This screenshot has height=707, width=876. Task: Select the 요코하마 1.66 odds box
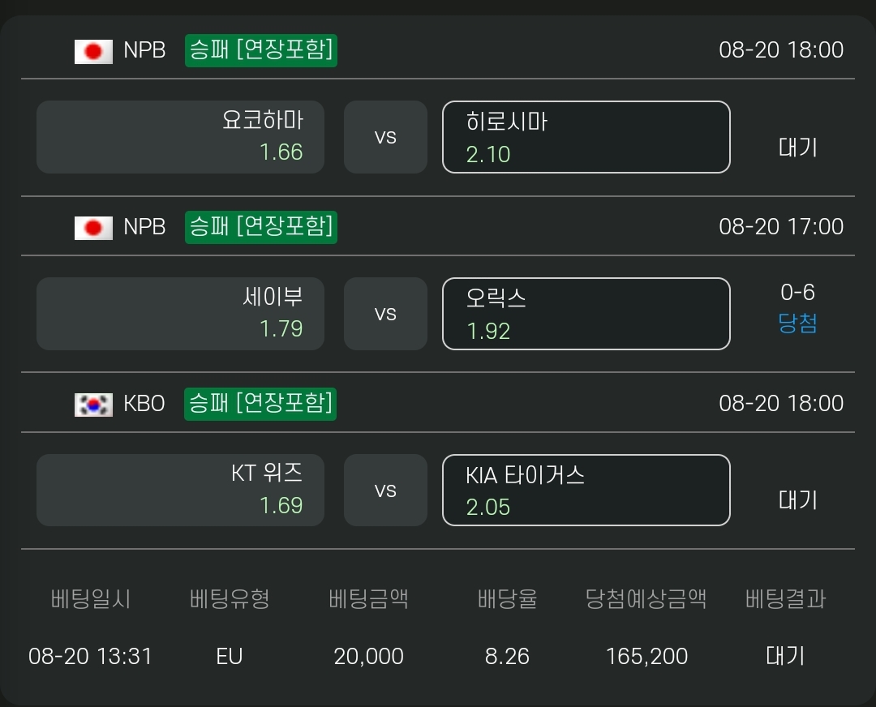pos(180,137)
